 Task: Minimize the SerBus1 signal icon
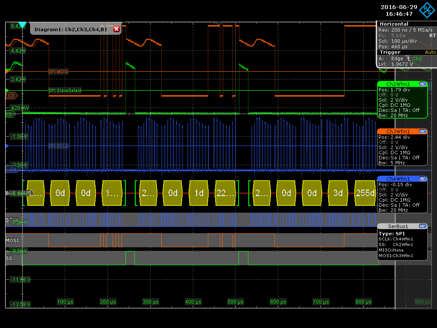click(423, 226)
